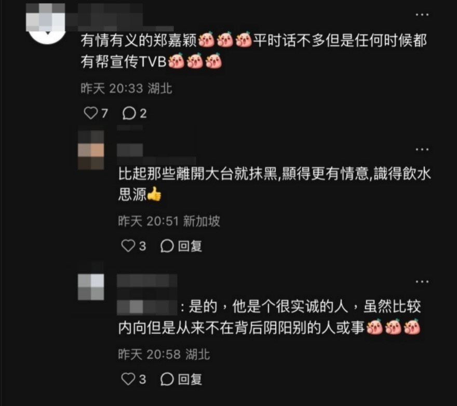
Task: Open three-dot menu of the top comment
Action: click(x=422, y=14)
